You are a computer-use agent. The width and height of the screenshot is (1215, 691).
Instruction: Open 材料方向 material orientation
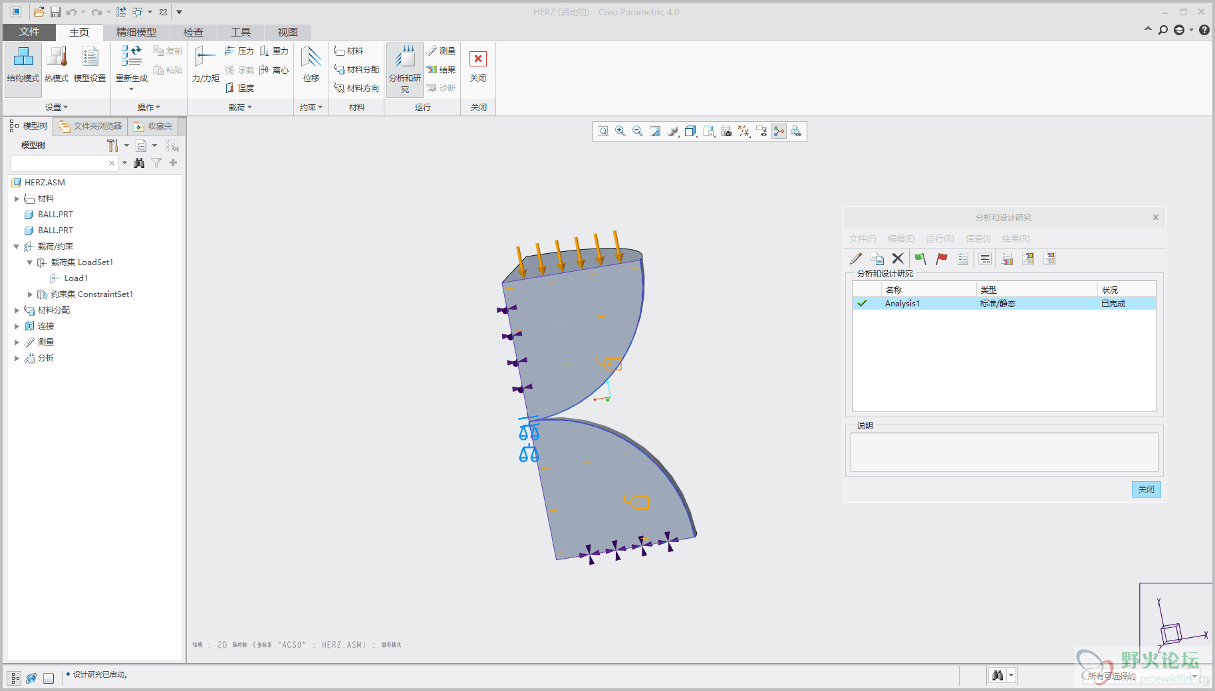pos(356,88)
